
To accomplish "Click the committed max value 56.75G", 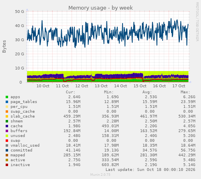I will pyautogui.click(x=188, y=150).
